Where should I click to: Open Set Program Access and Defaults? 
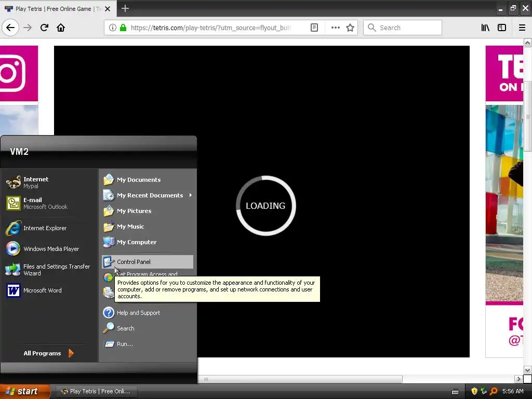point(148,274)
